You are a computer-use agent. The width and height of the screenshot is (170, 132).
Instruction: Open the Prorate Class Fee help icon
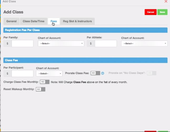(103, 73)
